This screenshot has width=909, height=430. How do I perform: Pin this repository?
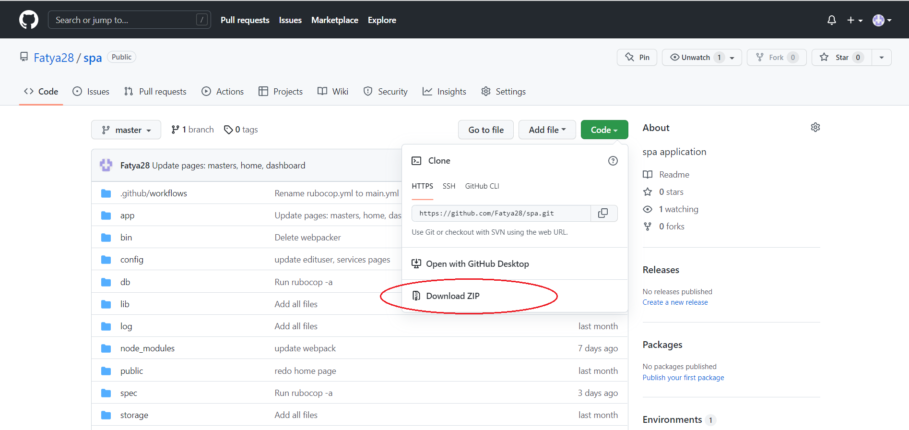[637, 57]
